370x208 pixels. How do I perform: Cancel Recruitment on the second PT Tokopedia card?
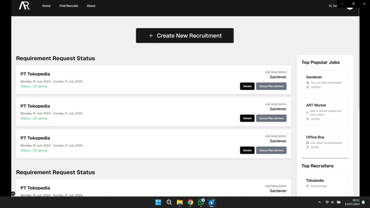click(x=271, y=118)
